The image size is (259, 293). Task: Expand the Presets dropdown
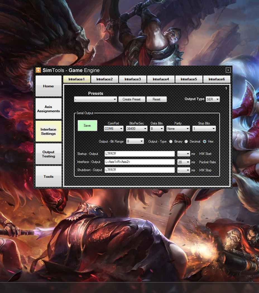click(x=95, y=99)
